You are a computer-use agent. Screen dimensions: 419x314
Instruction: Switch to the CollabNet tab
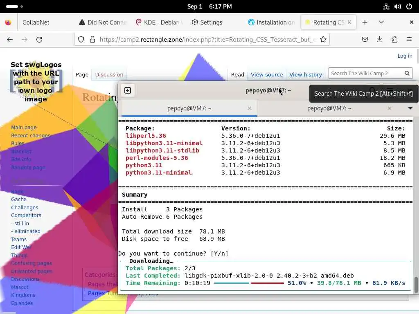(36, 22)
